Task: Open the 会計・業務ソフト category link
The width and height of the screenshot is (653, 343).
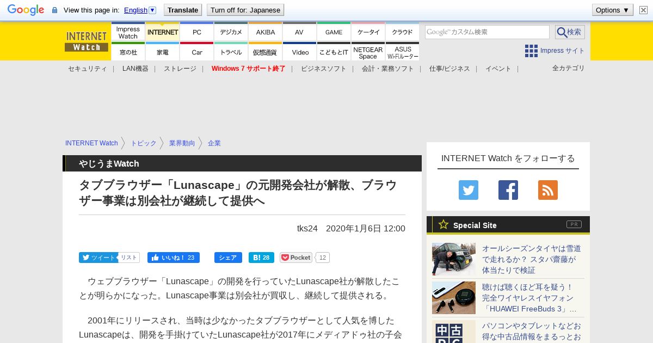Action: click(x=388, y=69)
